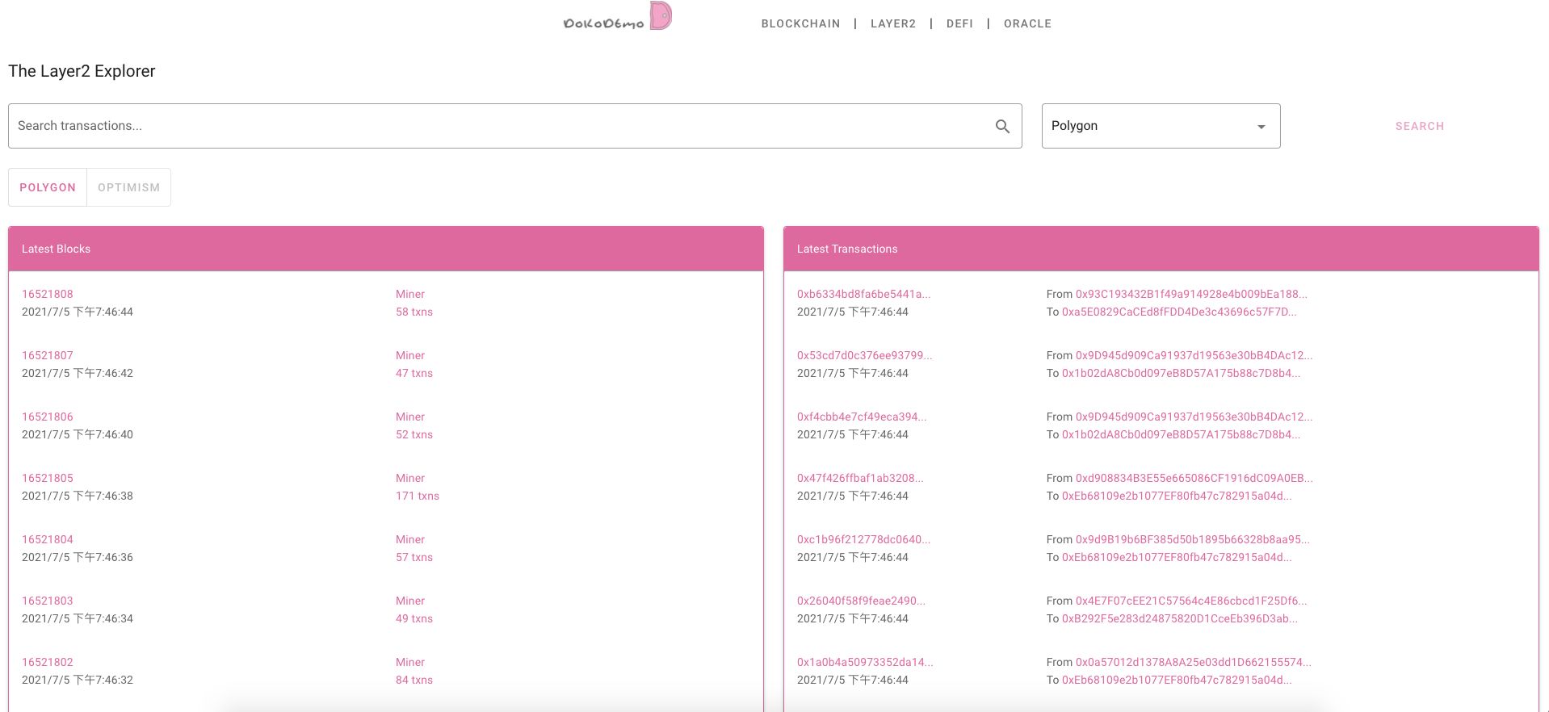This screenshot has width=1549, height=712.
Task: Click Miner for block 16521808
Action: coord(410,294)
